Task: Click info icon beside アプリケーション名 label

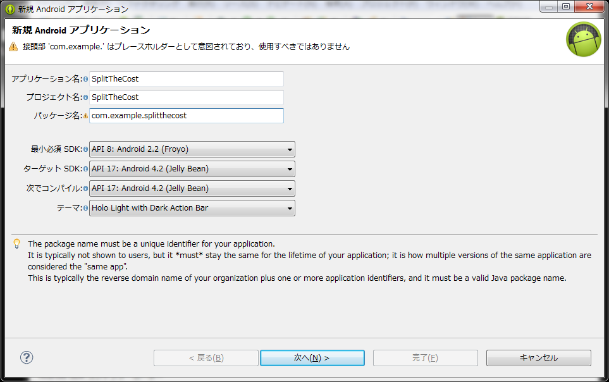Action: pos(85,79)
